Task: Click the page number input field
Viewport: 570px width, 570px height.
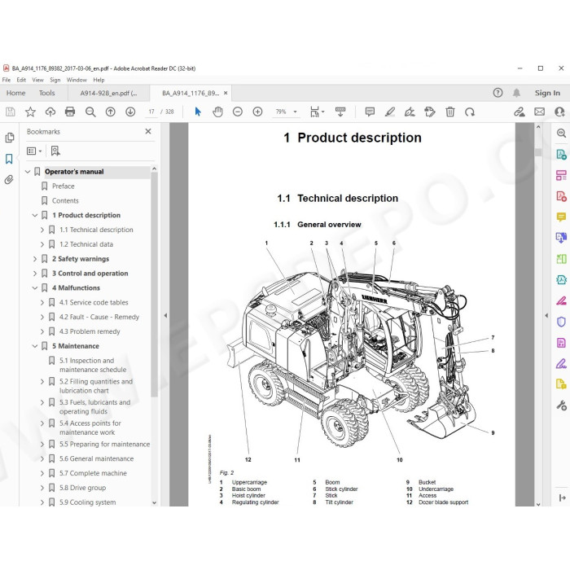Action: pos(151,112)
